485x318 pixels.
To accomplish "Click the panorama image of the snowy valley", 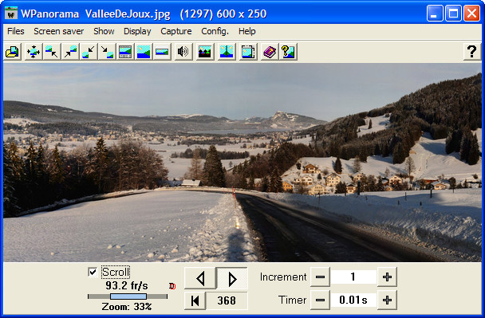I will [x=242, y=163].
